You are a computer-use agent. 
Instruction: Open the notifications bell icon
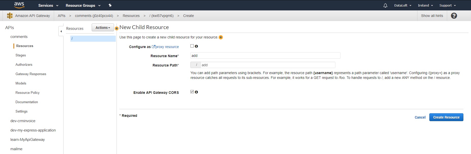(385, 6)
